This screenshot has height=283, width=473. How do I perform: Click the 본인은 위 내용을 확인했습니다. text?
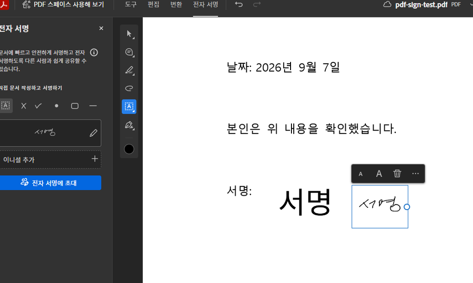click(312, 129)
